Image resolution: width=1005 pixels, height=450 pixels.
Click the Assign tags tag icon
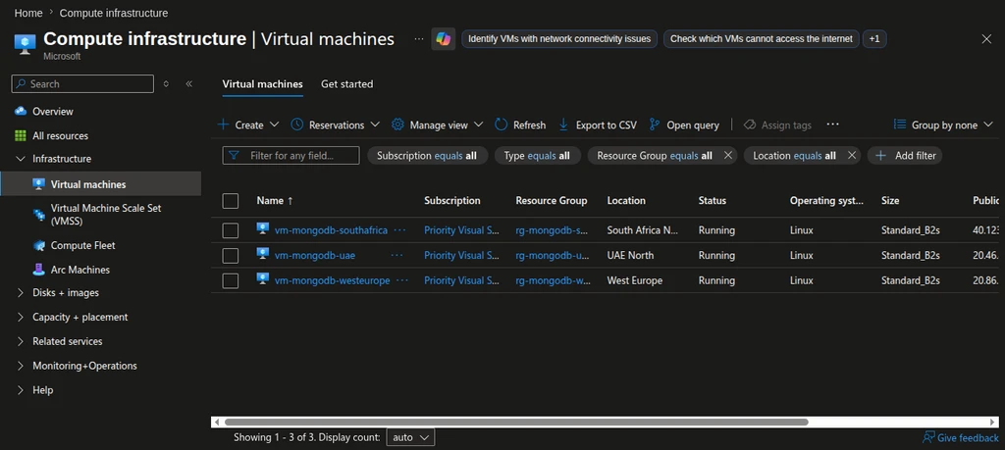749,125
